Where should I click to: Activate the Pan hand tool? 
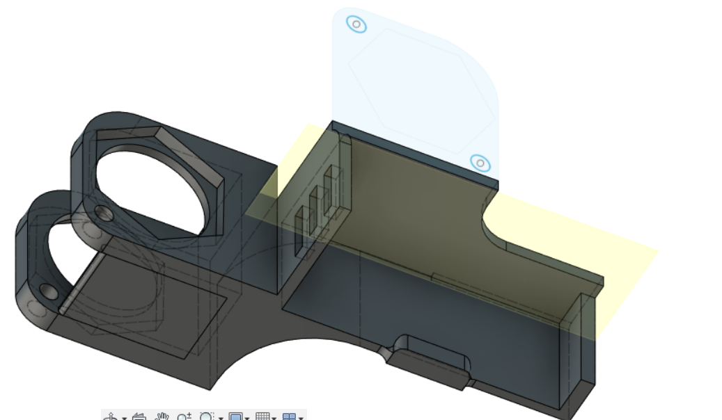162,417
